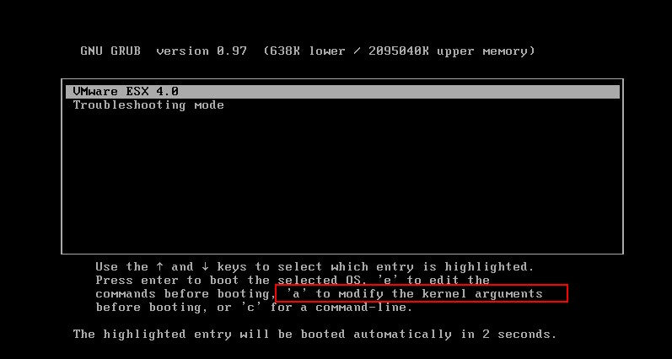Click the up arrow symbol in the instructions

(x=160, y=267)
